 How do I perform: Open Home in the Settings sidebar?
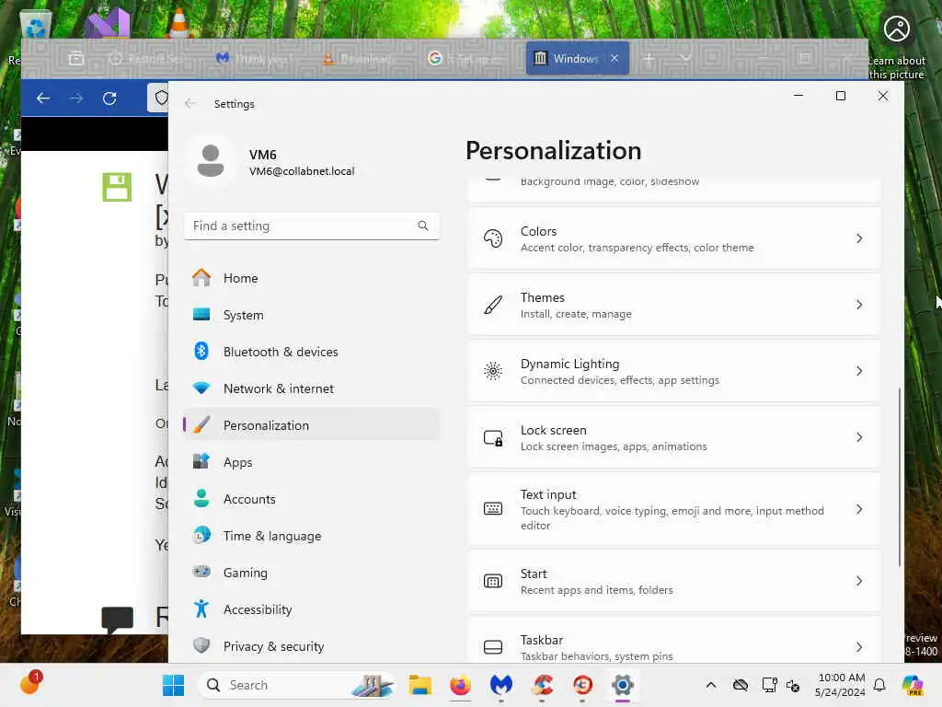(311, 278)
